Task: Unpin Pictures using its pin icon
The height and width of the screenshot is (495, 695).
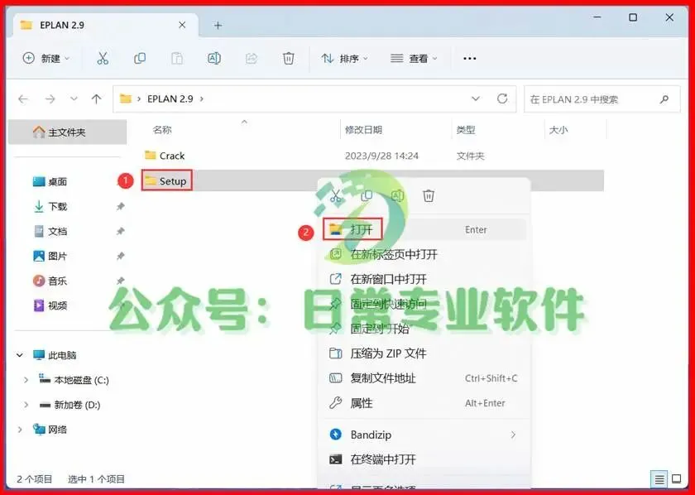Action: (x=120, y=256)
